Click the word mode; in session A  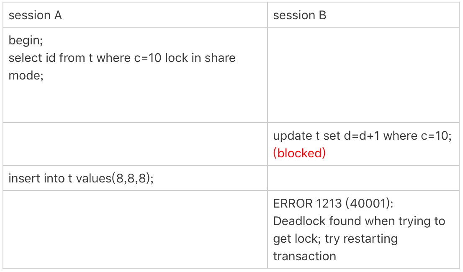coord(26,75)
